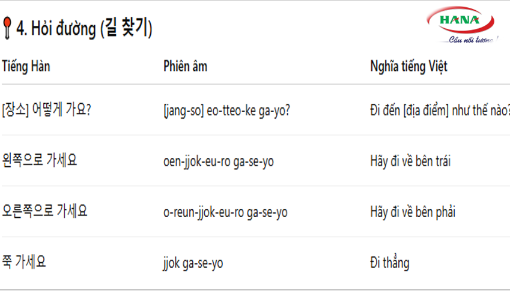Click meaning Đi đến [địa điểm] như thế nào?
The image size is (510, 291).
click(x=440, y=111)
